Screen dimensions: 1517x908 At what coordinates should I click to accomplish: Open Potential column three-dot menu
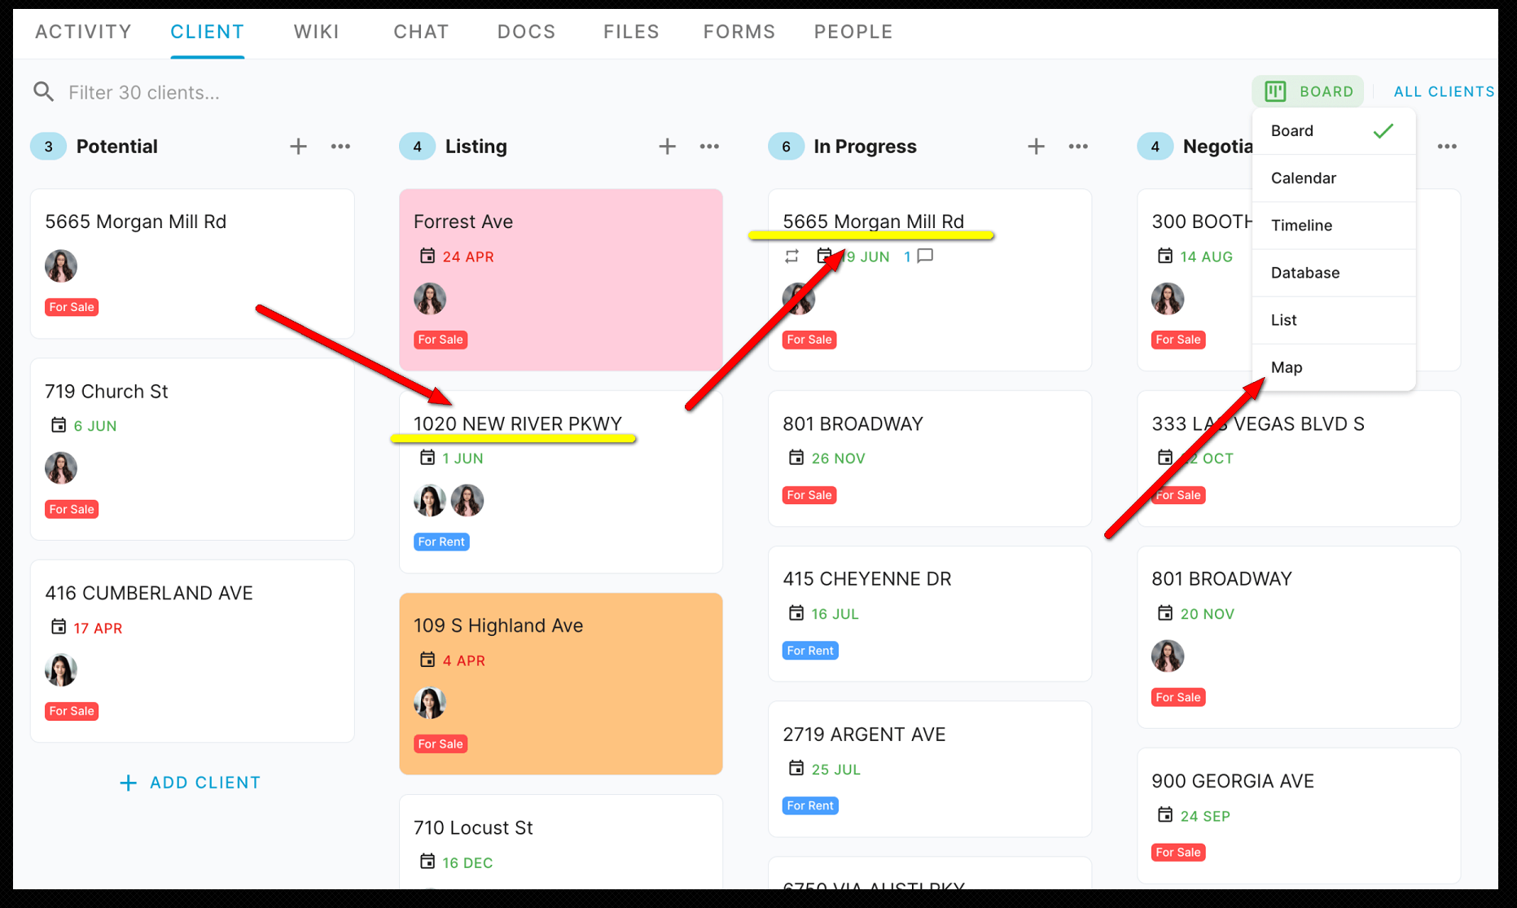click(x=340, y=147)
